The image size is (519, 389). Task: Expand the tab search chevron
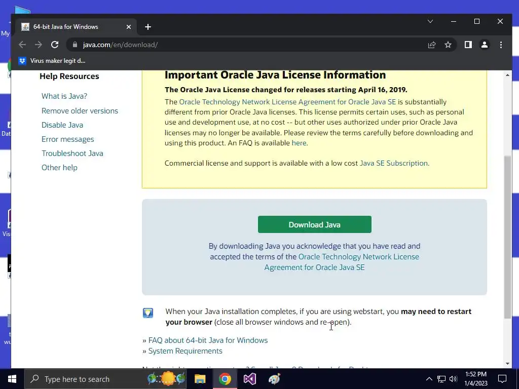coord(430,21)
